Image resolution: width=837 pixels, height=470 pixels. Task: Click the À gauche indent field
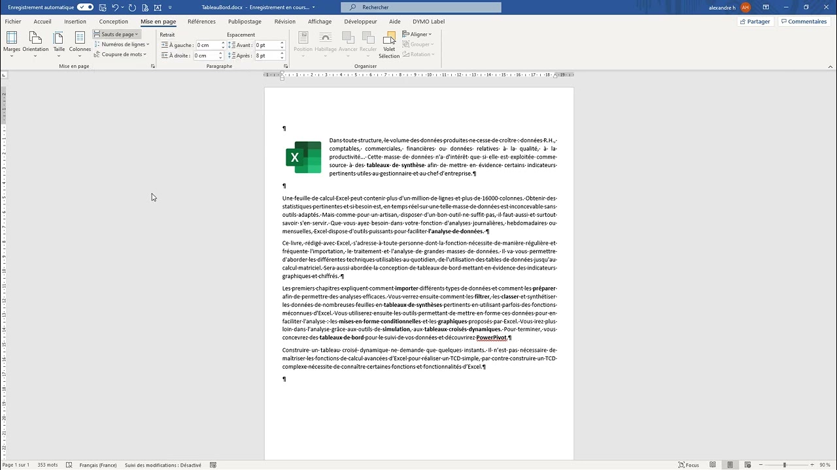208,45
